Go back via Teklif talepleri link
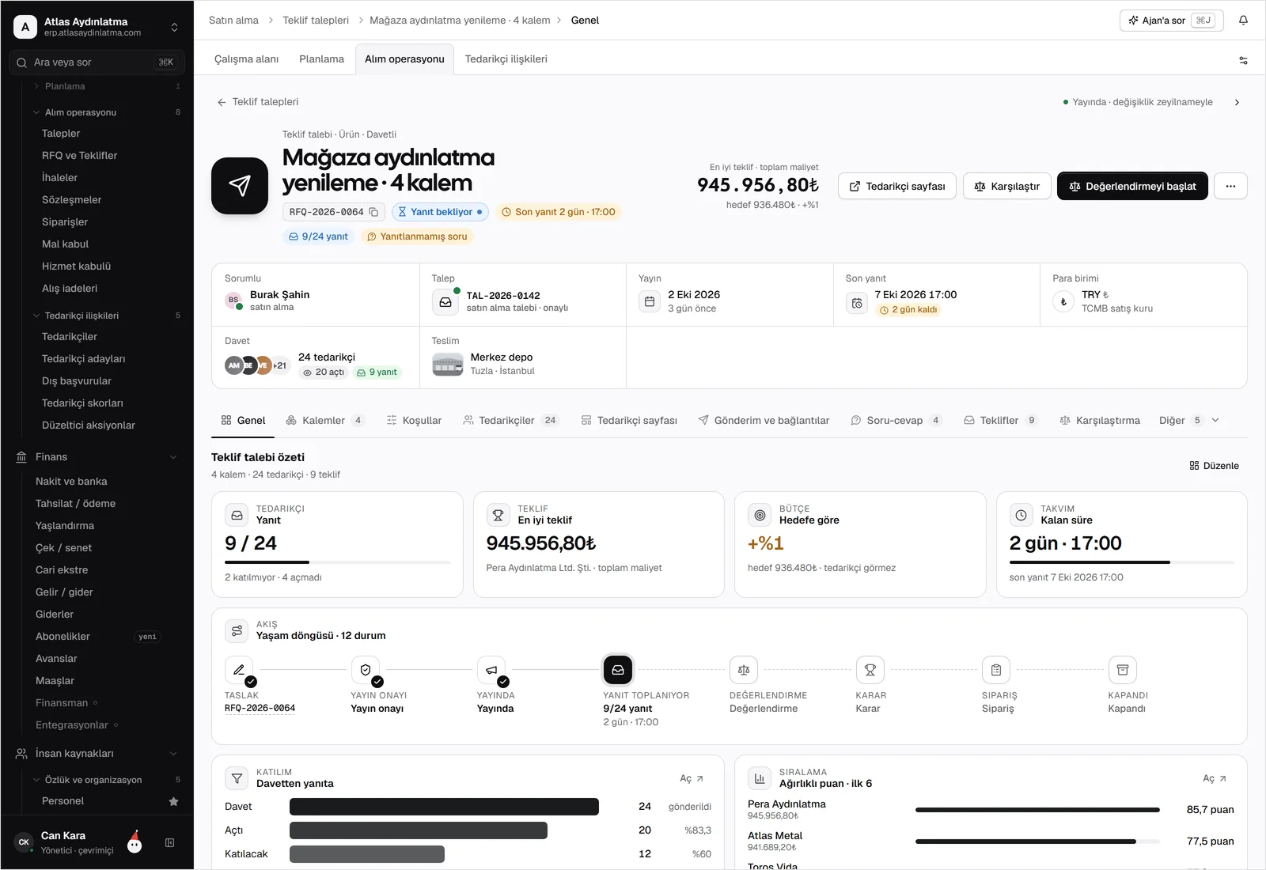This screenshot has height=870, width=1266. [x=258, y=102]
